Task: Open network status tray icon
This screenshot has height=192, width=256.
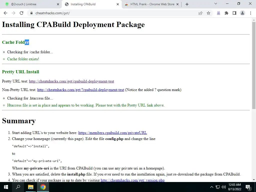Action: pyautogui.click(x=218, y=187)
